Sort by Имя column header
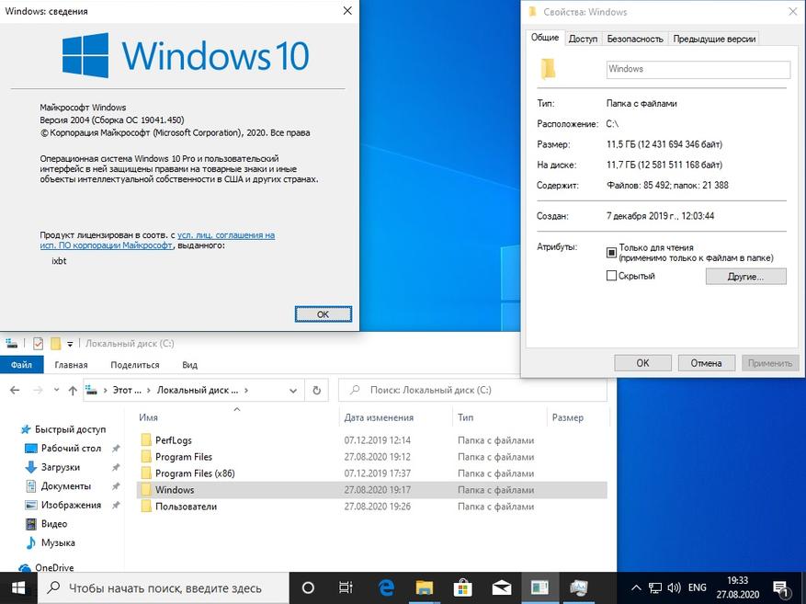This screenshot has height=604, width=806. point(148,417)
